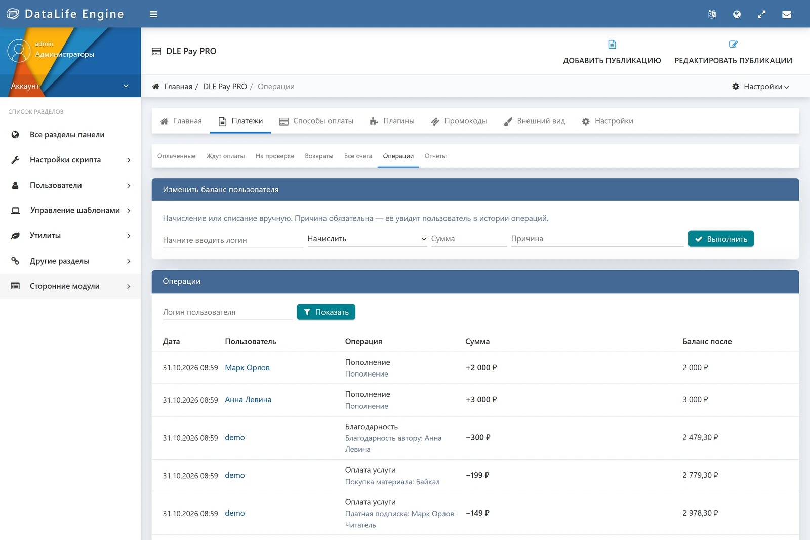Click the leaf icon beside Утилиты

coord(15,236)
